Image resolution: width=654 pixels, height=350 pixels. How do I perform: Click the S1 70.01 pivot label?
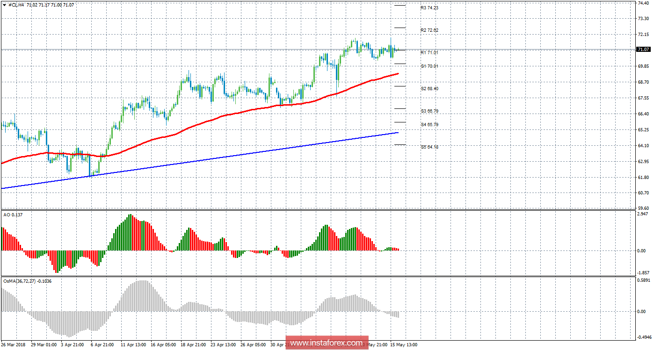tap(429, 66)
